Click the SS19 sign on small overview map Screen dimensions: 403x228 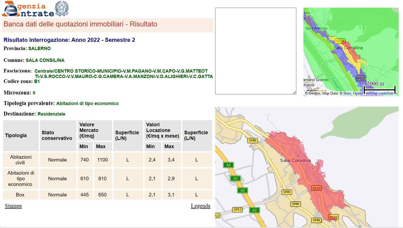(340, 41)
